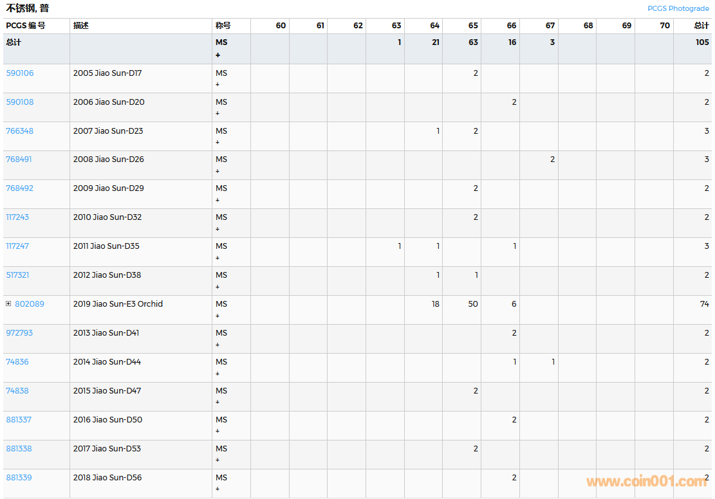
Task: Select PCGS number 117247 link
Action: coord(17,246)
